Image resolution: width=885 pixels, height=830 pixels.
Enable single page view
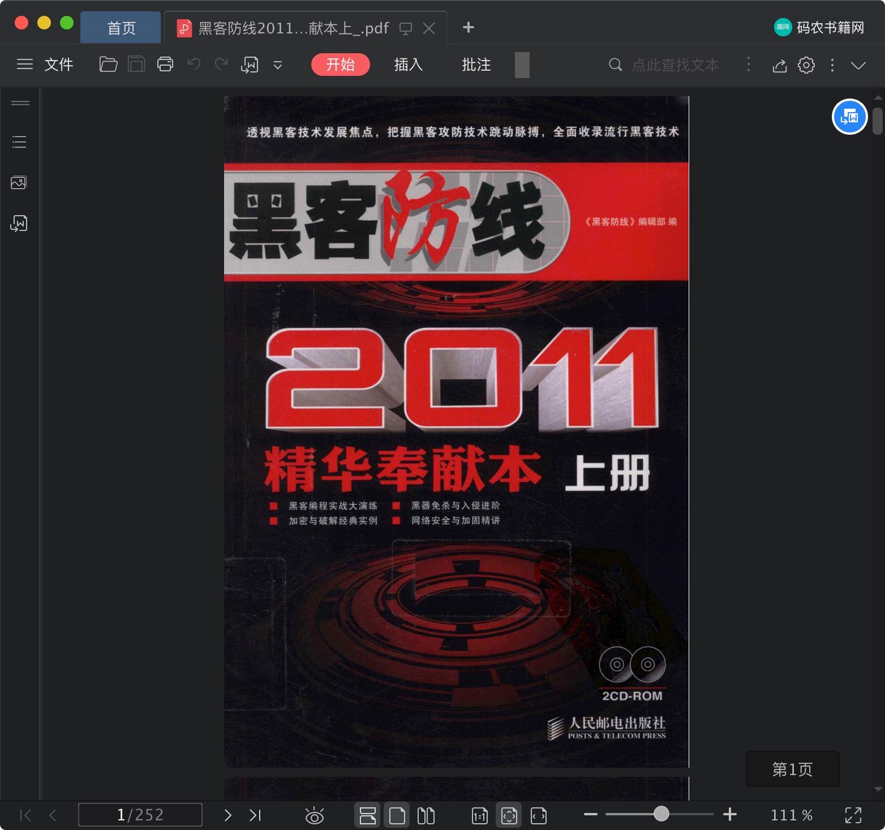pos(397,815)
